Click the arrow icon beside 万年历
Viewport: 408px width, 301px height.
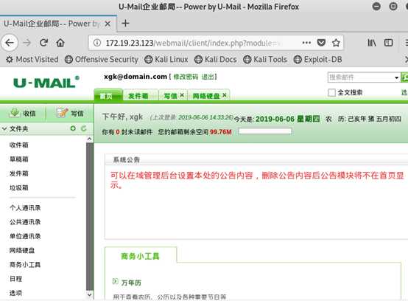[x=115, y=281]
